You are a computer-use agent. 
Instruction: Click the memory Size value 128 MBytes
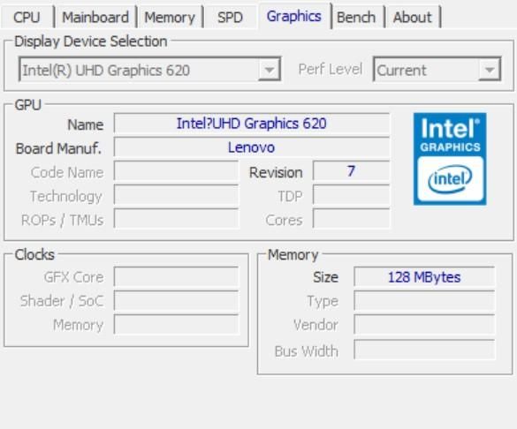(424, 277)
